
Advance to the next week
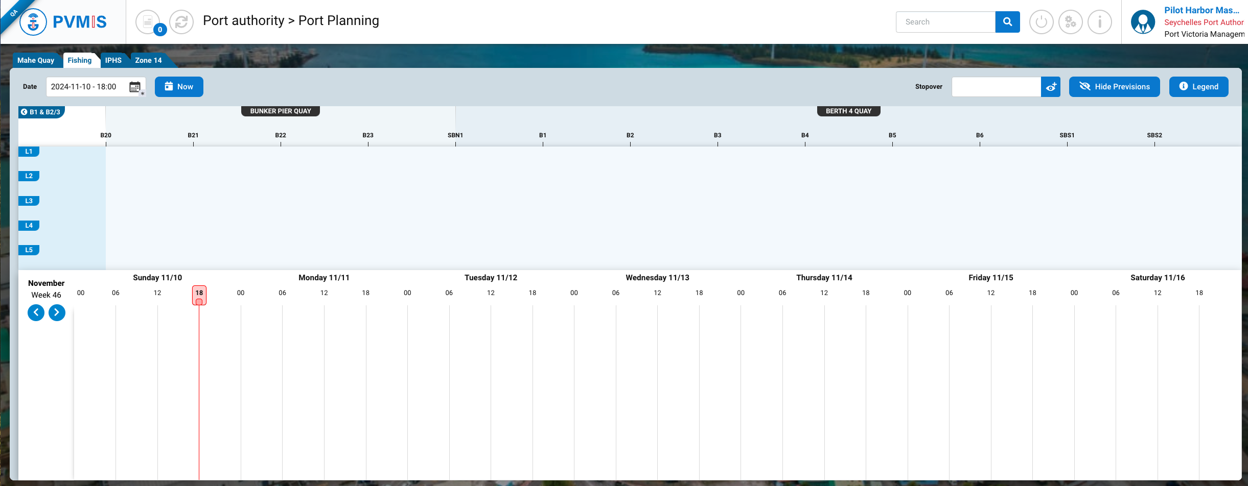coord(57,312)
